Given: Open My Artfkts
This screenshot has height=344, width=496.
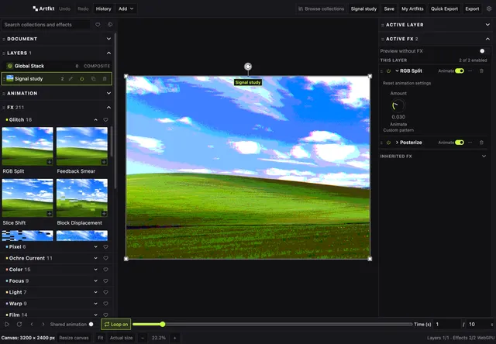Looking at the screenshot, I should (412, 9).
